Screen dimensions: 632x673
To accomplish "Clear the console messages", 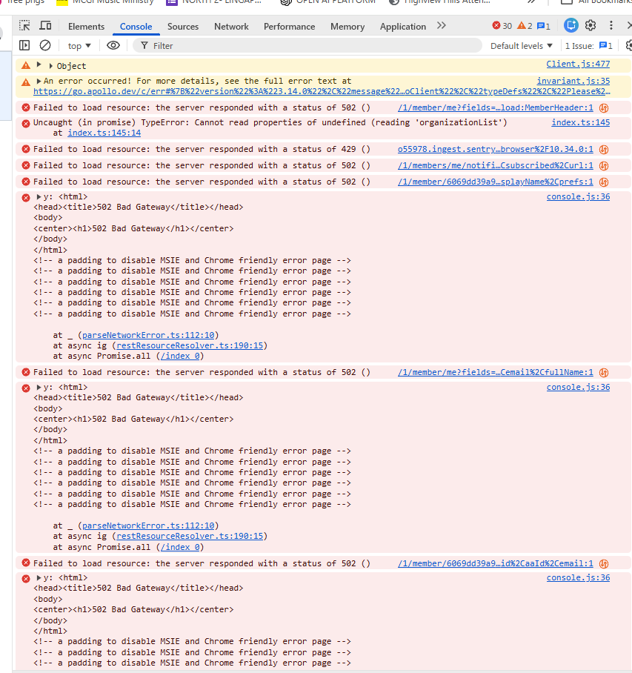I will [45, 45].
